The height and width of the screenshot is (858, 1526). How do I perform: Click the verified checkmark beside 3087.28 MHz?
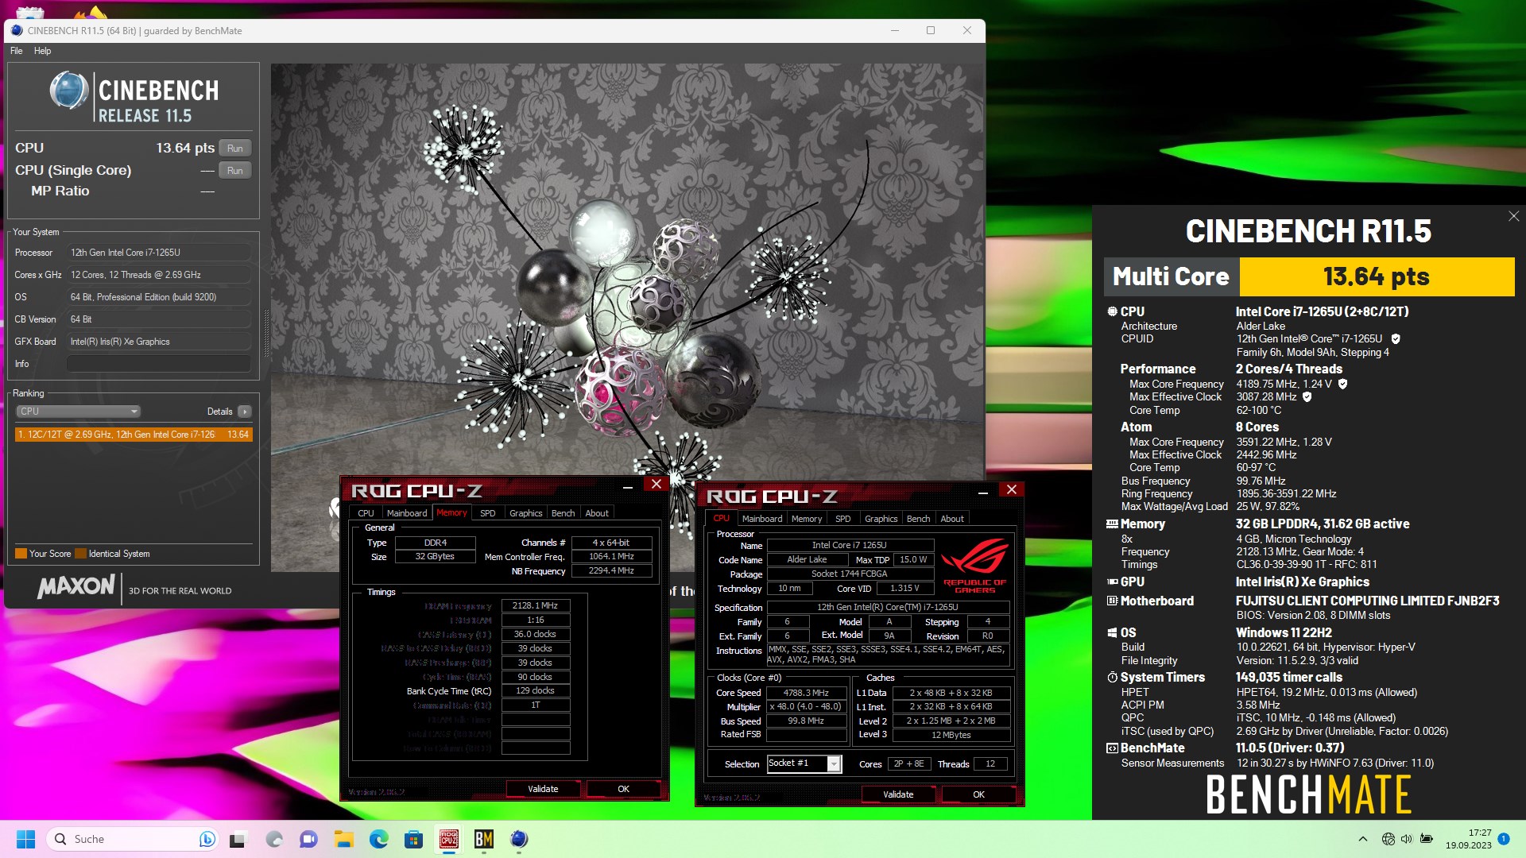(x=1307, y=397)
